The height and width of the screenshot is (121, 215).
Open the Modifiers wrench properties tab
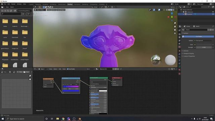[179, 54]
